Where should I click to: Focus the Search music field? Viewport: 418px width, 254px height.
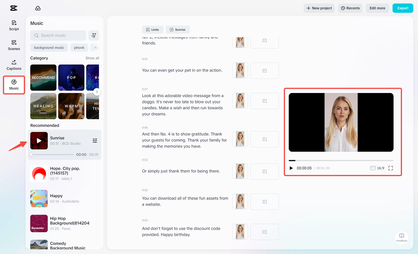[x=58, y=36]
